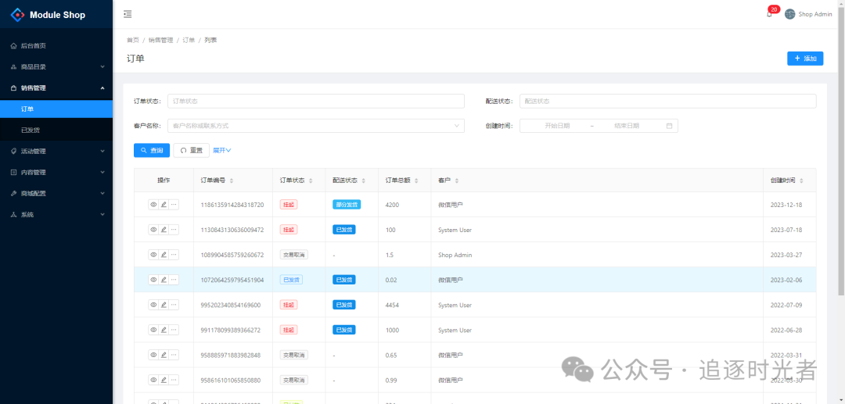Screen dimensions: 845x404
Task: View order 1186135914284318720 with the eye icon
Action: (153, 205)
